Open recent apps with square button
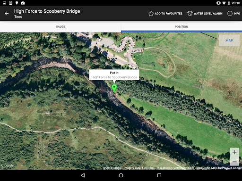This screenshot has width=242, height=181. pyautogui.click(x=159, y=175)
